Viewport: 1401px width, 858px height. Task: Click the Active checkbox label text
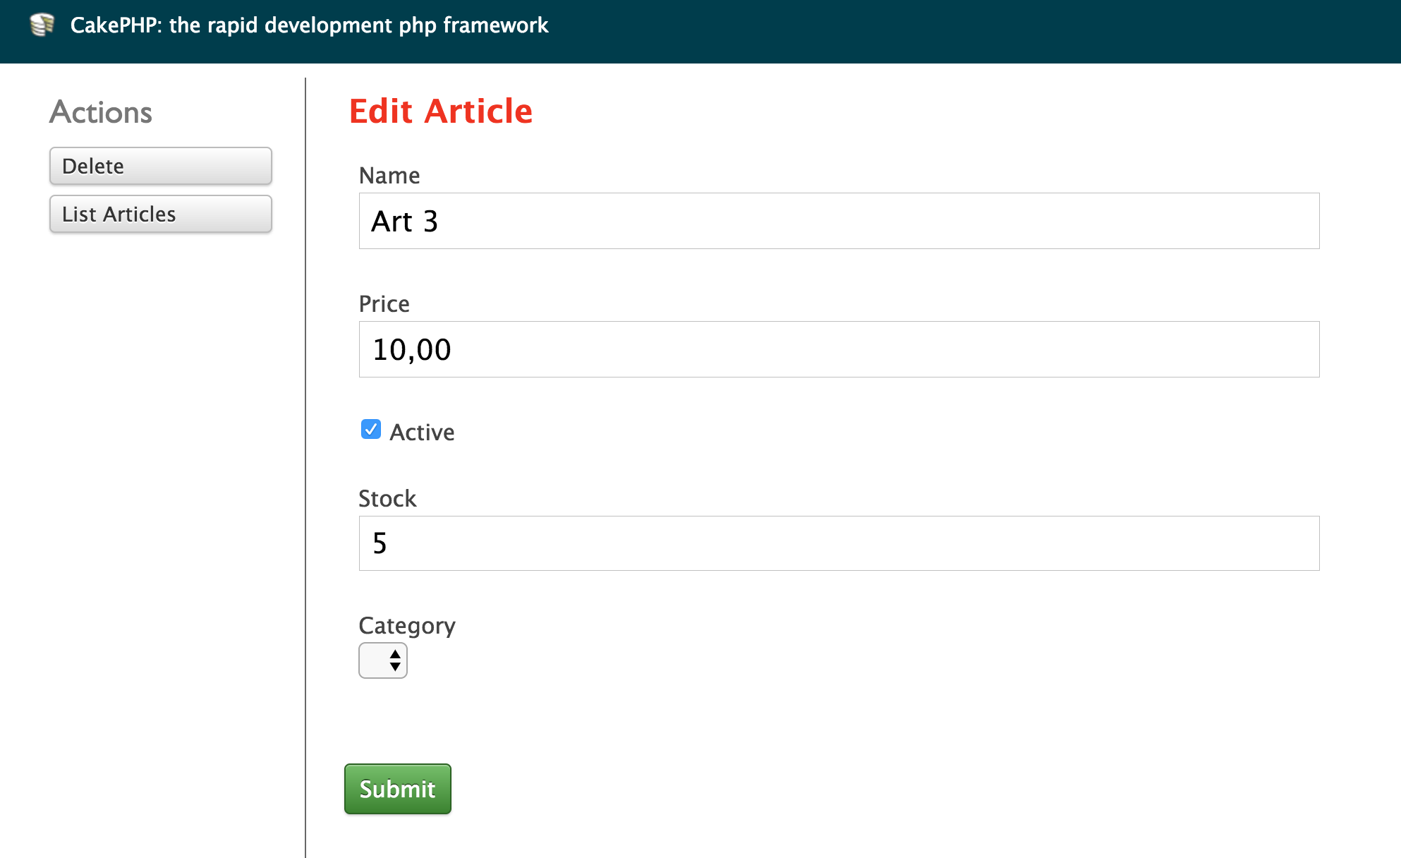point(422,432)
